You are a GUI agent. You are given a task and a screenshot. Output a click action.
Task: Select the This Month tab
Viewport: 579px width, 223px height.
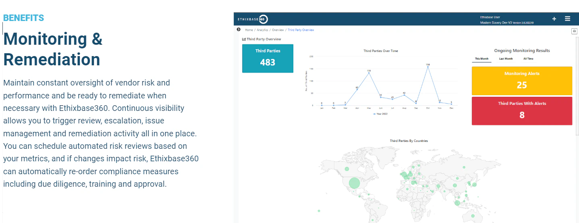pos(481,59)
